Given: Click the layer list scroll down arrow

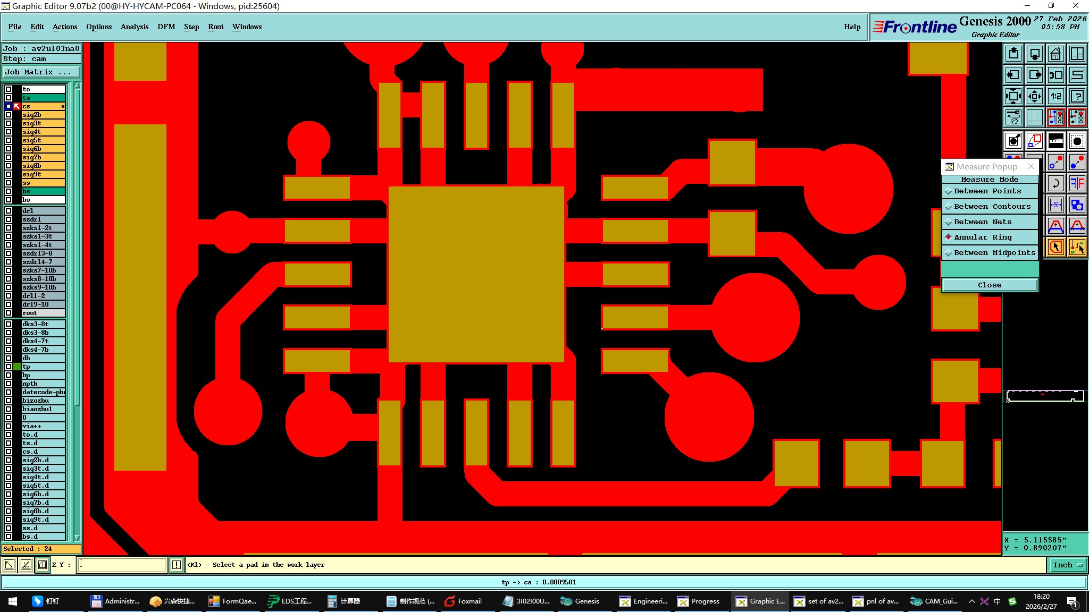Looking at the screenshot, I should 77,538.
